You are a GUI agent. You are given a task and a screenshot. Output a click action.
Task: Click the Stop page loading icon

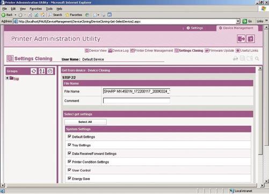point(30,15)
